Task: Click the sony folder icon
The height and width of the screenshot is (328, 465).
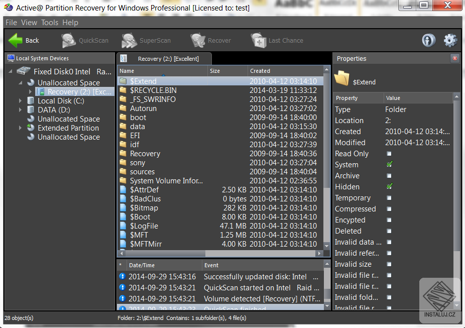Action: pos(123,163)
